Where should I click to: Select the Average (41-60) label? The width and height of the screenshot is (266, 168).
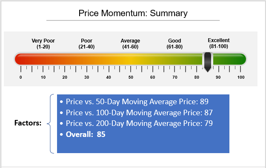pyautogui.click(x=130, y=43)
